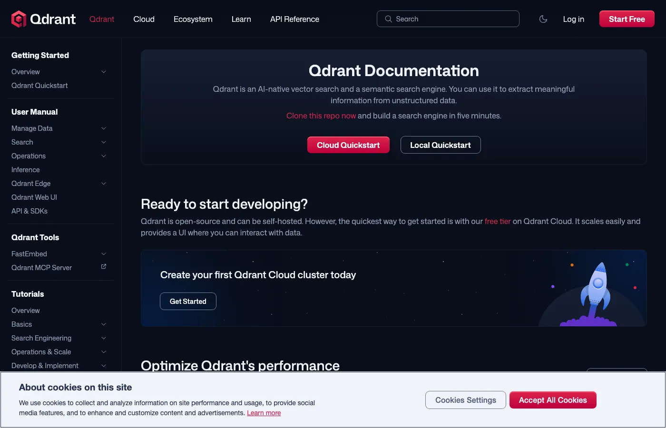Expand Qdrant Edge chevron
This screenshot has height=428, width=666.
tap(104, 184)
